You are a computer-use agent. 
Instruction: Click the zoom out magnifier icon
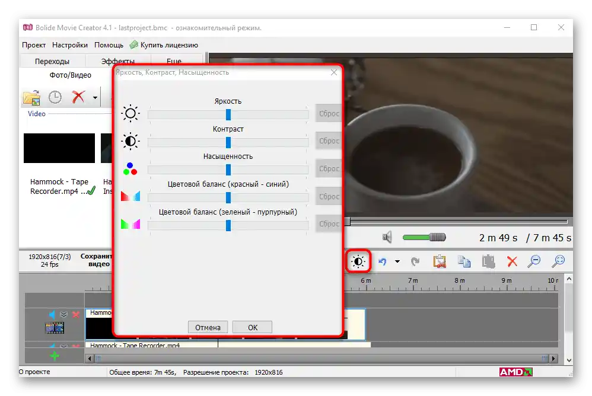click(534, 261)
